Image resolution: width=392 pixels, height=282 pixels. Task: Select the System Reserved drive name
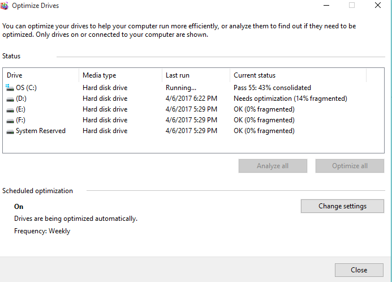pyautogui.click(x=41, y=131)
